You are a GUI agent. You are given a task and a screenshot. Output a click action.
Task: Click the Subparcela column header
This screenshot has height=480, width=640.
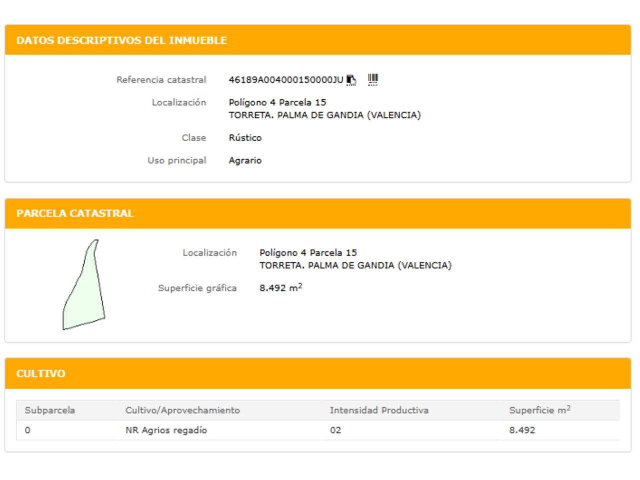(50, 410)
